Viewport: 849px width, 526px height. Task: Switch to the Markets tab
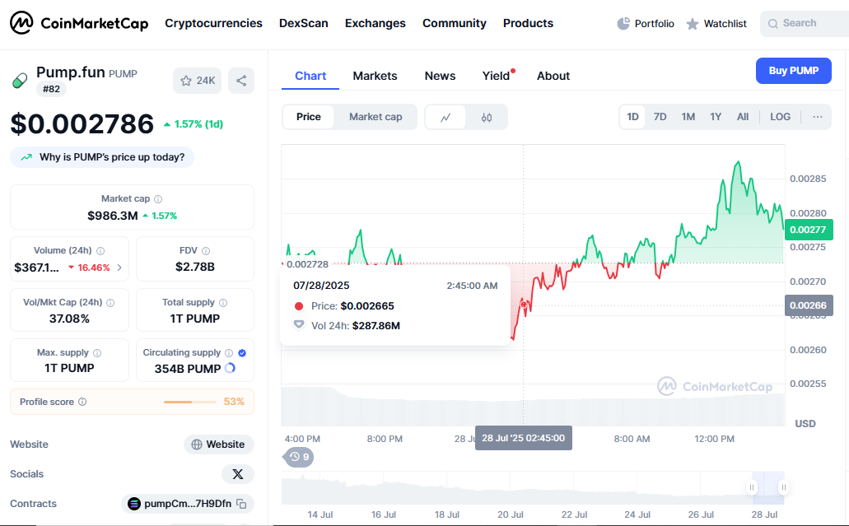375,76
